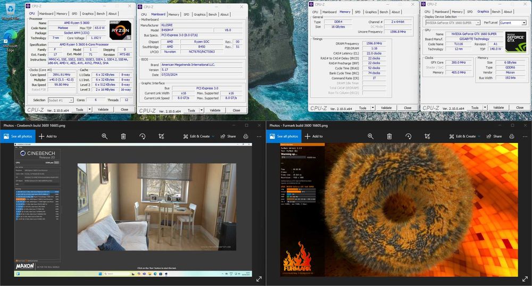This screenshot has width=532, height=286.
Task: Click the Close button in the CPU-Z Memory window
Action: pos(408,108)
